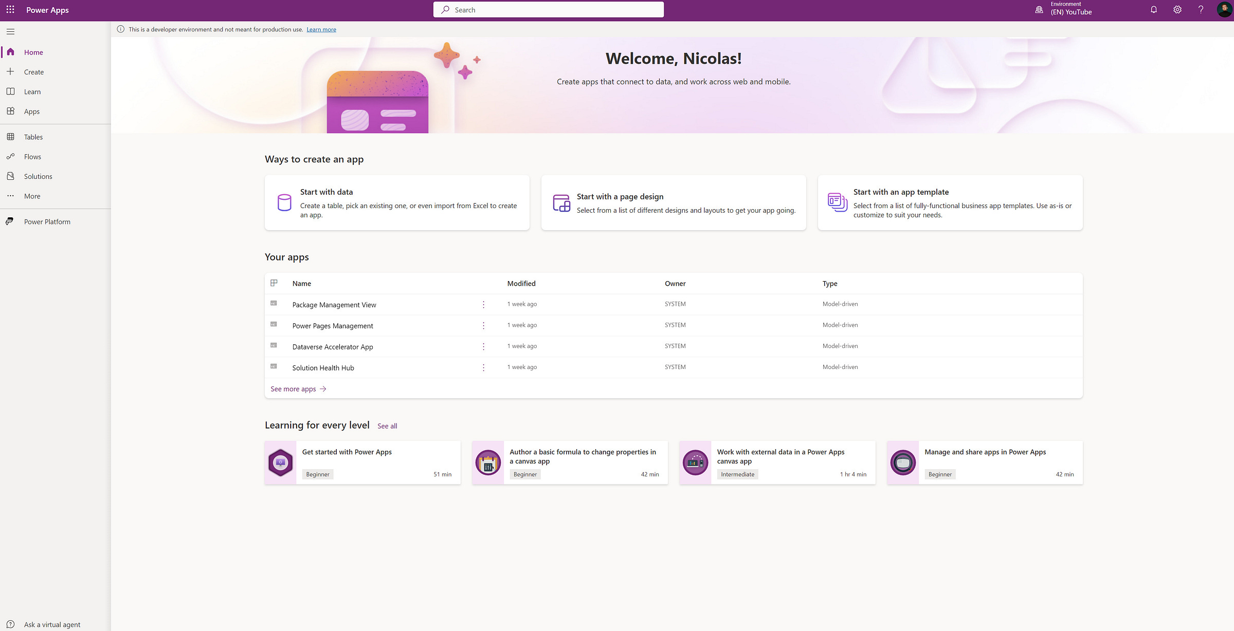
Task: Click app icon beside Solution Health Hub
Action: (274, 366)
